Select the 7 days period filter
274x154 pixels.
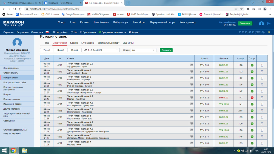[x=47, y=50]
